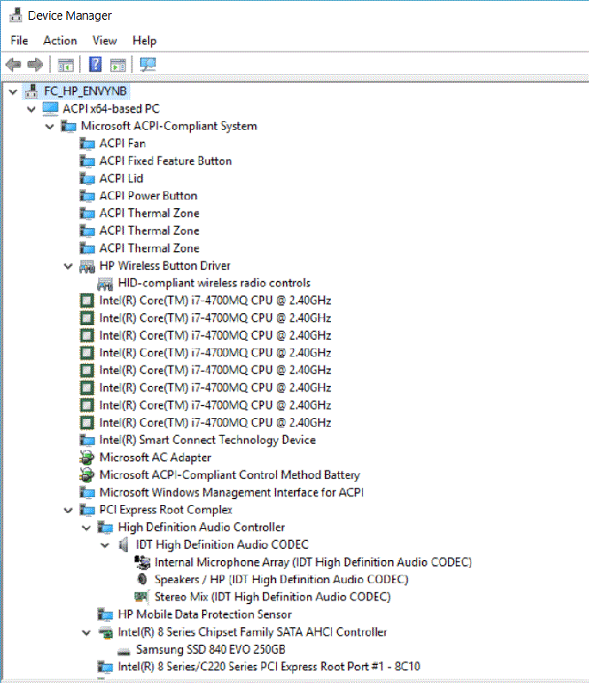Collapse Microsoft ACPI-Compliant System node
Screen dimensions: 589x683
(x=50, y=126)
